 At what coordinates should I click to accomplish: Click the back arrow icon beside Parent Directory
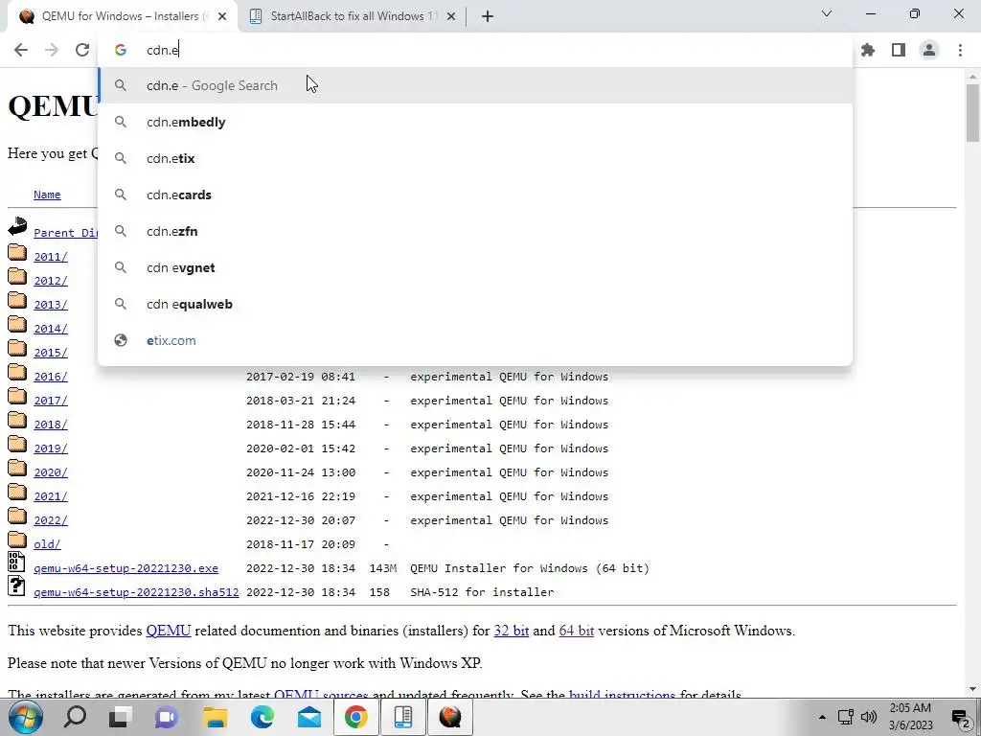click(17, 226)
